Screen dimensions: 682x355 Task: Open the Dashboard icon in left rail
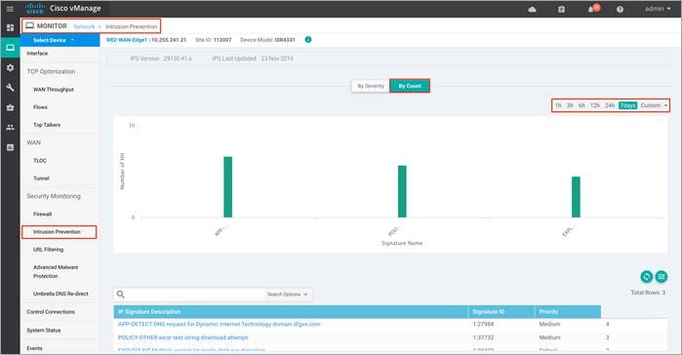(x=10, y=28)
